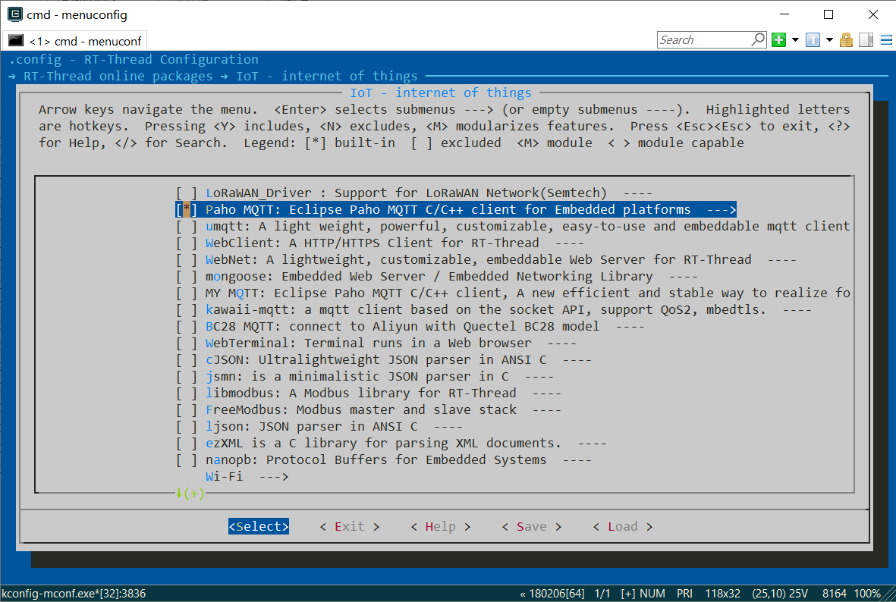Click the maximize window button

click(828, 14)
